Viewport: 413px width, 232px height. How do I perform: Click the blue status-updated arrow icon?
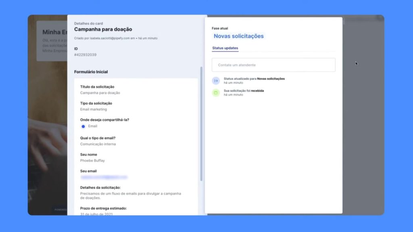click(216, 81)
